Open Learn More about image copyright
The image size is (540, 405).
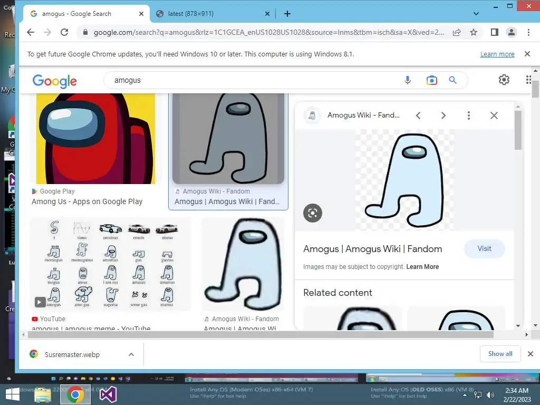click(422, 266)
